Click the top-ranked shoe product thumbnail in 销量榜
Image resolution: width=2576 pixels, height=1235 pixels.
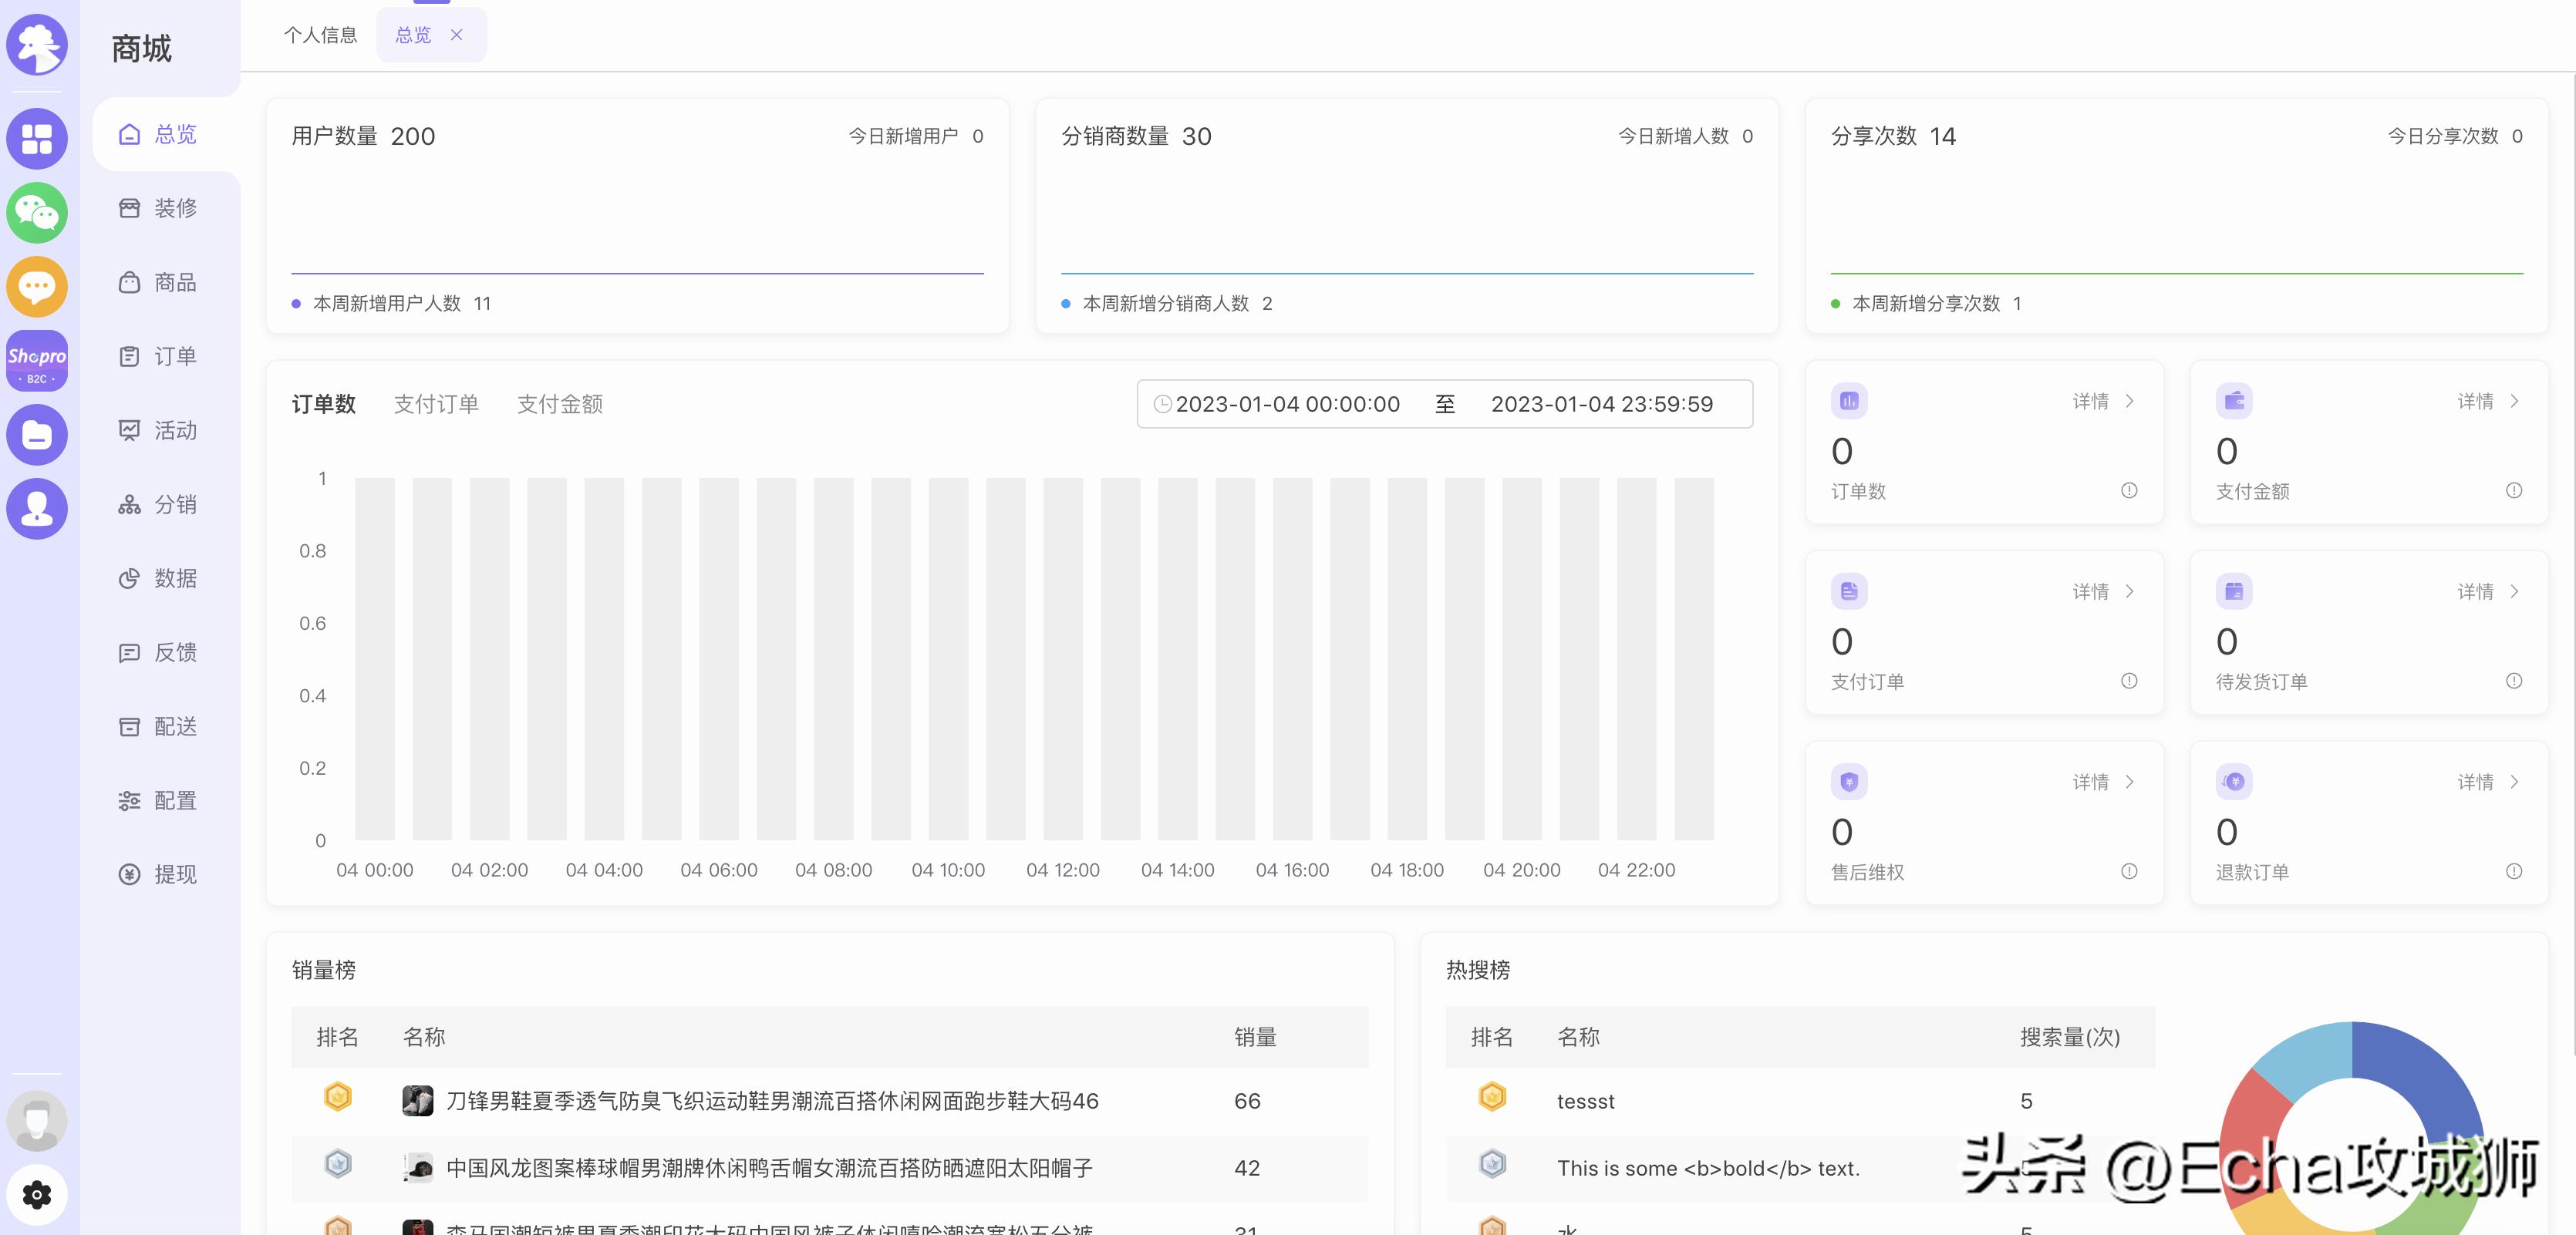[420, 1101]
